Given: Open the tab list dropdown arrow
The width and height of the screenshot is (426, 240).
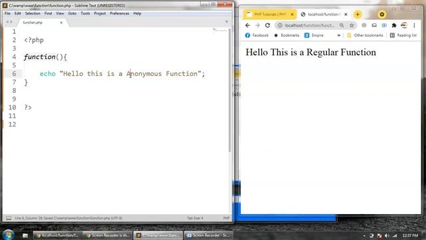Looking at the screenshot, I should [226, 22].
